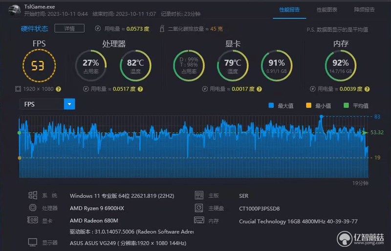Click the blue 最大值 legend swatch
Viewport: 391px width, 251px height.
[x=271, y=105]
